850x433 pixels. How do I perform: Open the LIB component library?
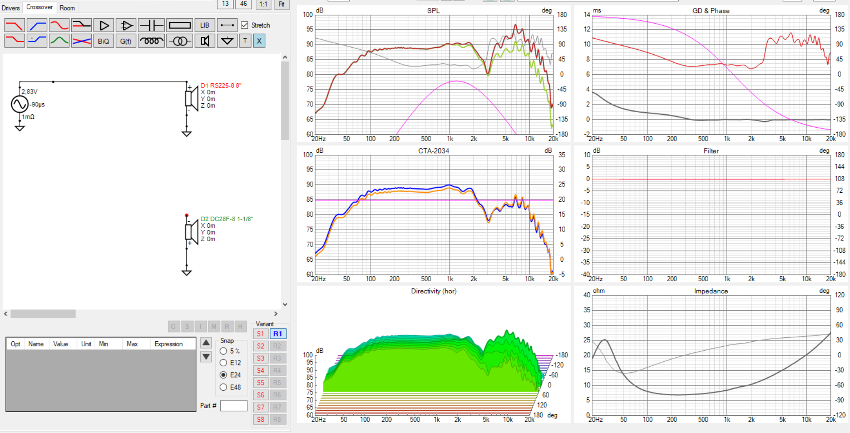click(x=205, y=25)
